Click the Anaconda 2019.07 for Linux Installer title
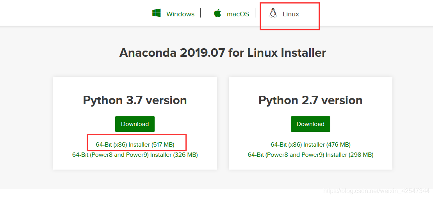This screenshot has width=433, height=198. [x=223, y=53]
